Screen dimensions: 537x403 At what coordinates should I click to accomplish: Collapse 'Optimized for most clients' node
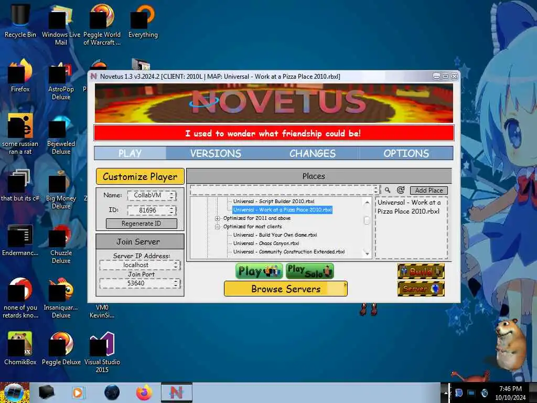coord(217,227)
